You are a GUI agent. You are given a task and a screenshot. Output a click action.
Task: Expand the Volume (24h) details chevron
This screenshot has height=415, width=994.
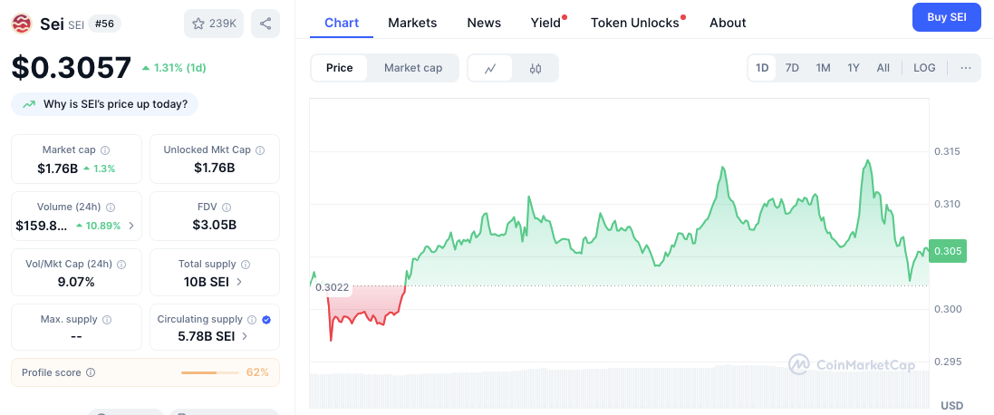pos(131,226)
